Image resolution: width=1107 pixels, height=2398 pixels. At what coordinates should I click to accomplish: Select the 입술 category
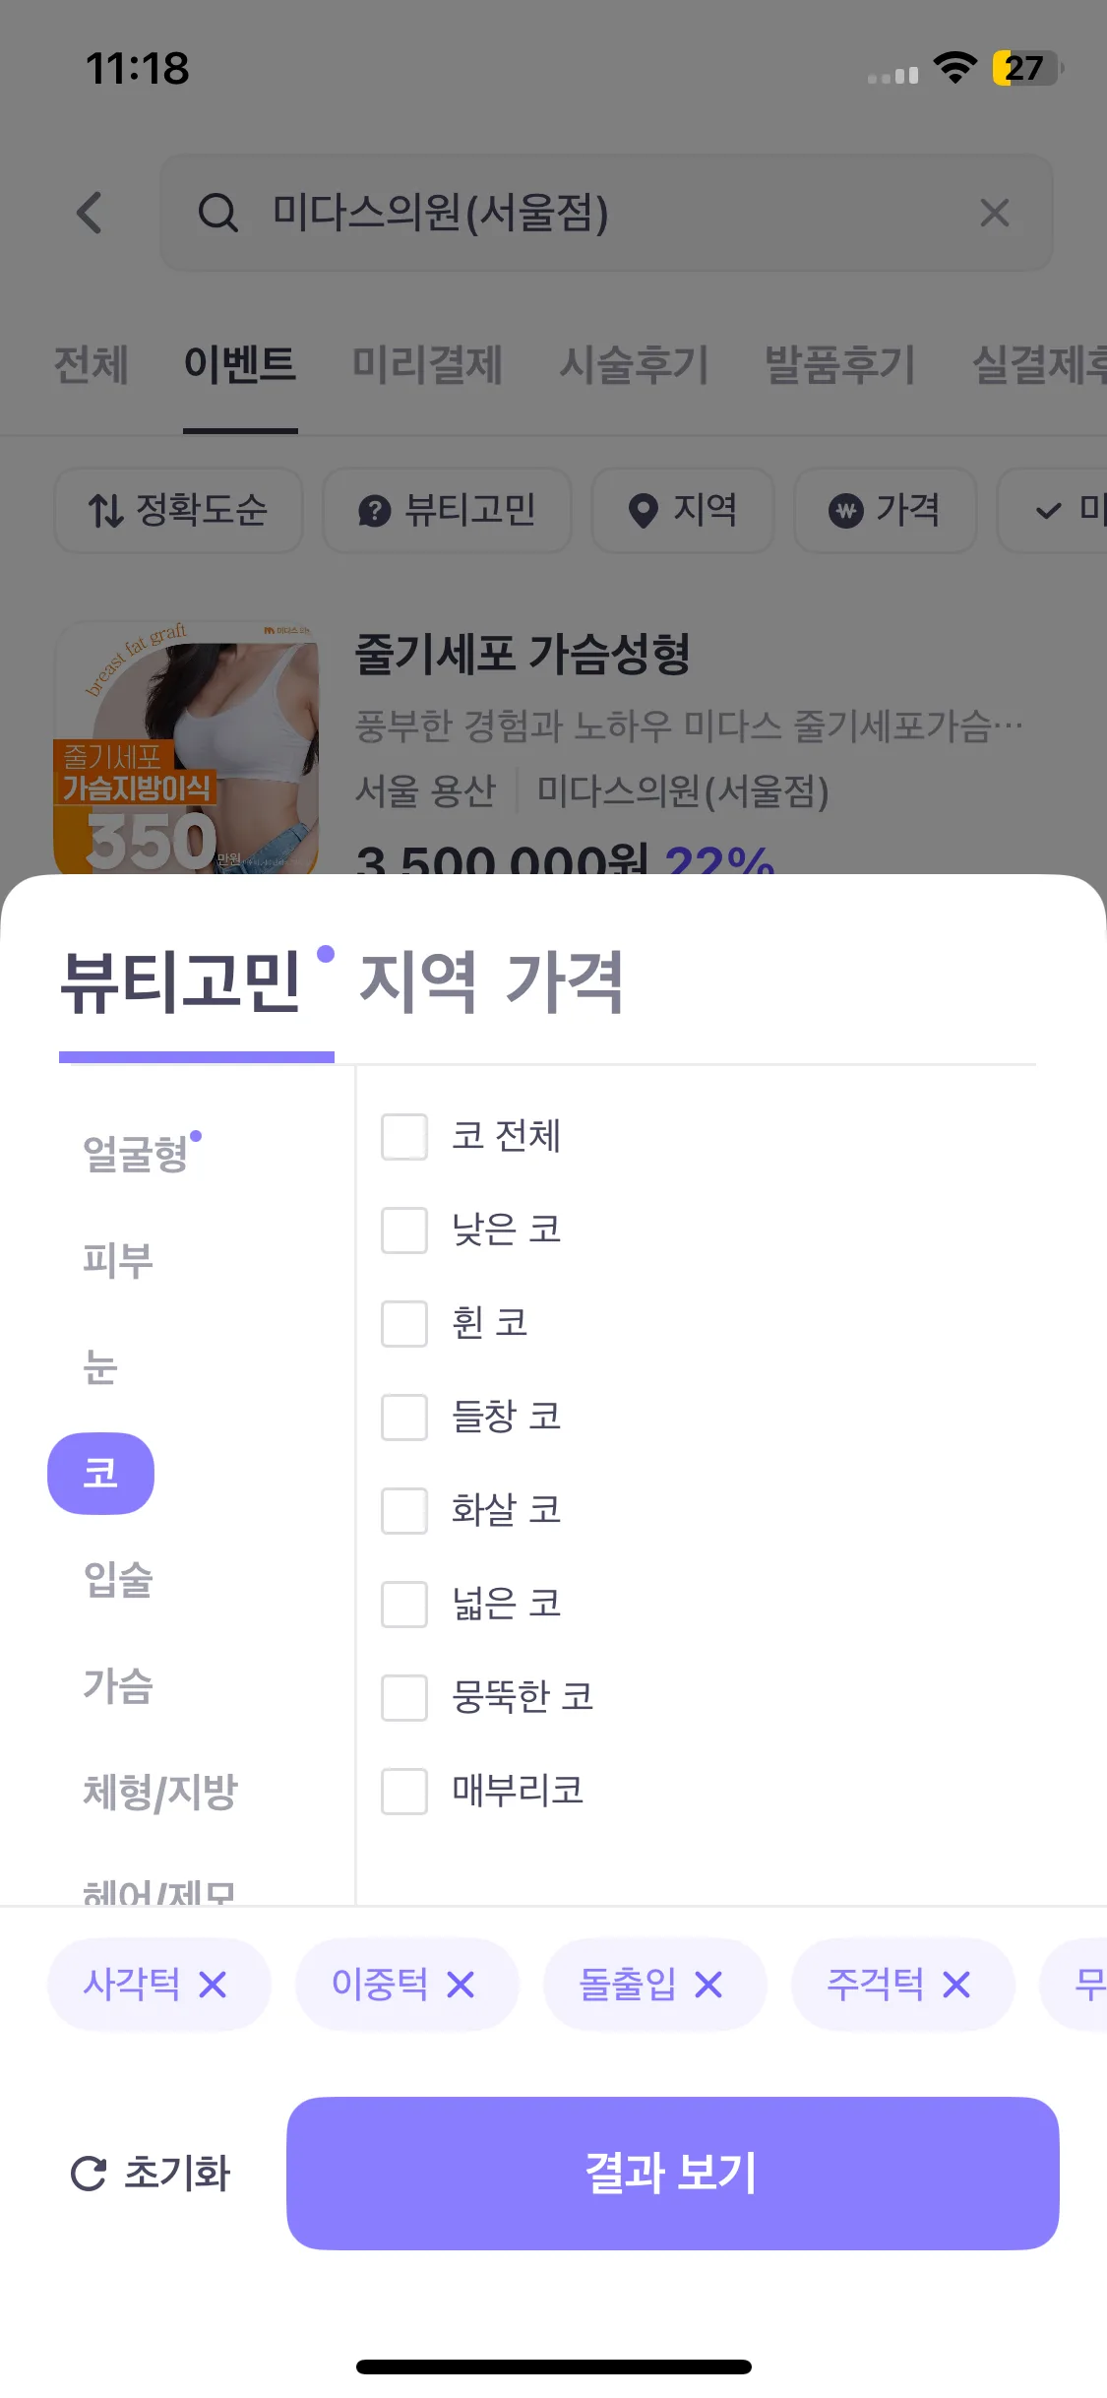click(x=118, y=1580)
